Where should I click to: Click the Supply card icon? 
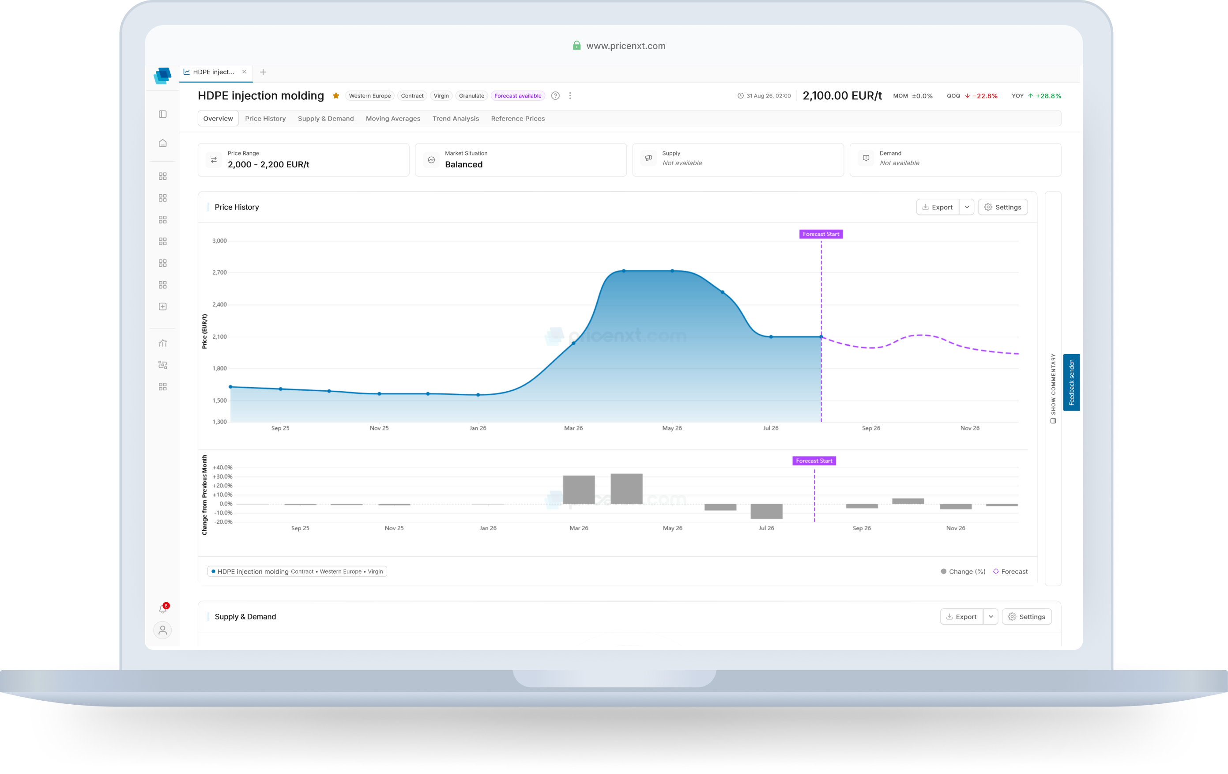(x=649, y=158)
